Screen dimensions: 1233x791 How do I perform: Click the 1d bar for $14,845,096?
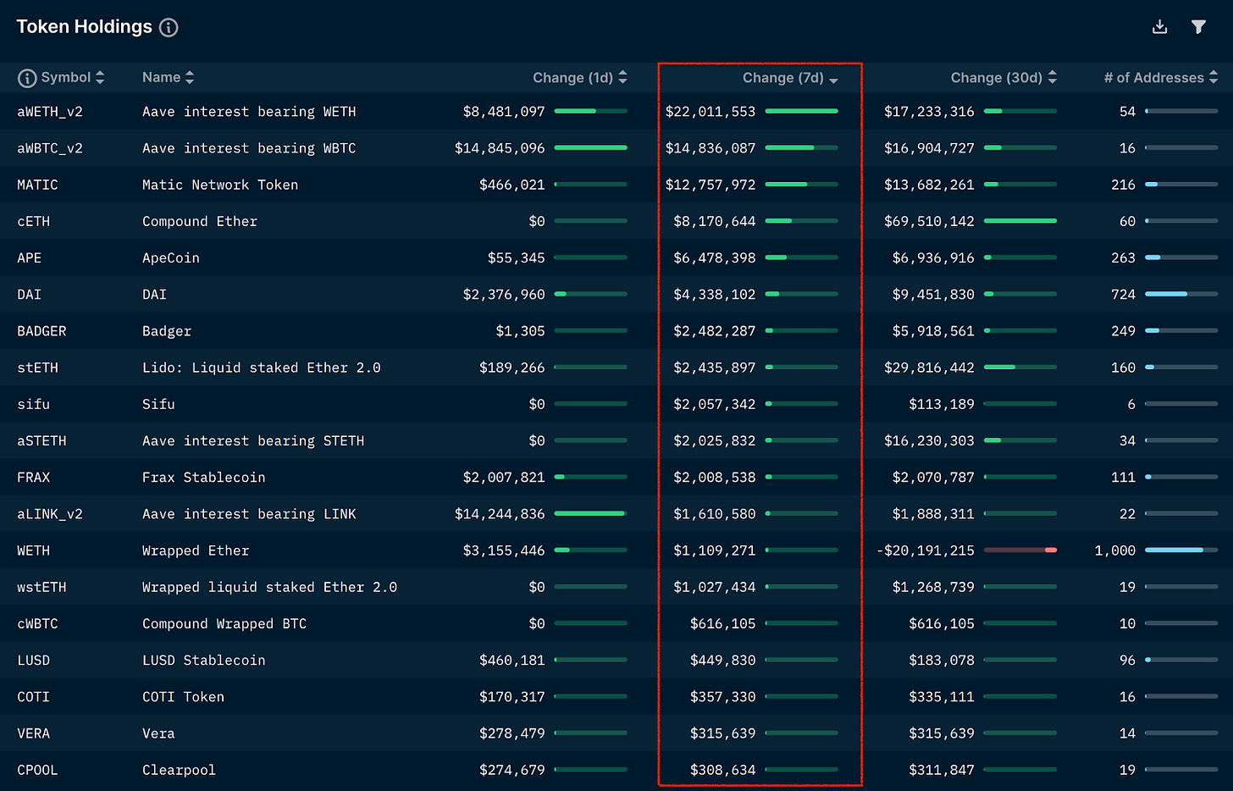coord(590,147)
